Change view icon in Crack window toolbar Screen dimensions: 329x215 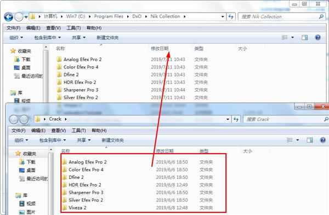(290, 140)
